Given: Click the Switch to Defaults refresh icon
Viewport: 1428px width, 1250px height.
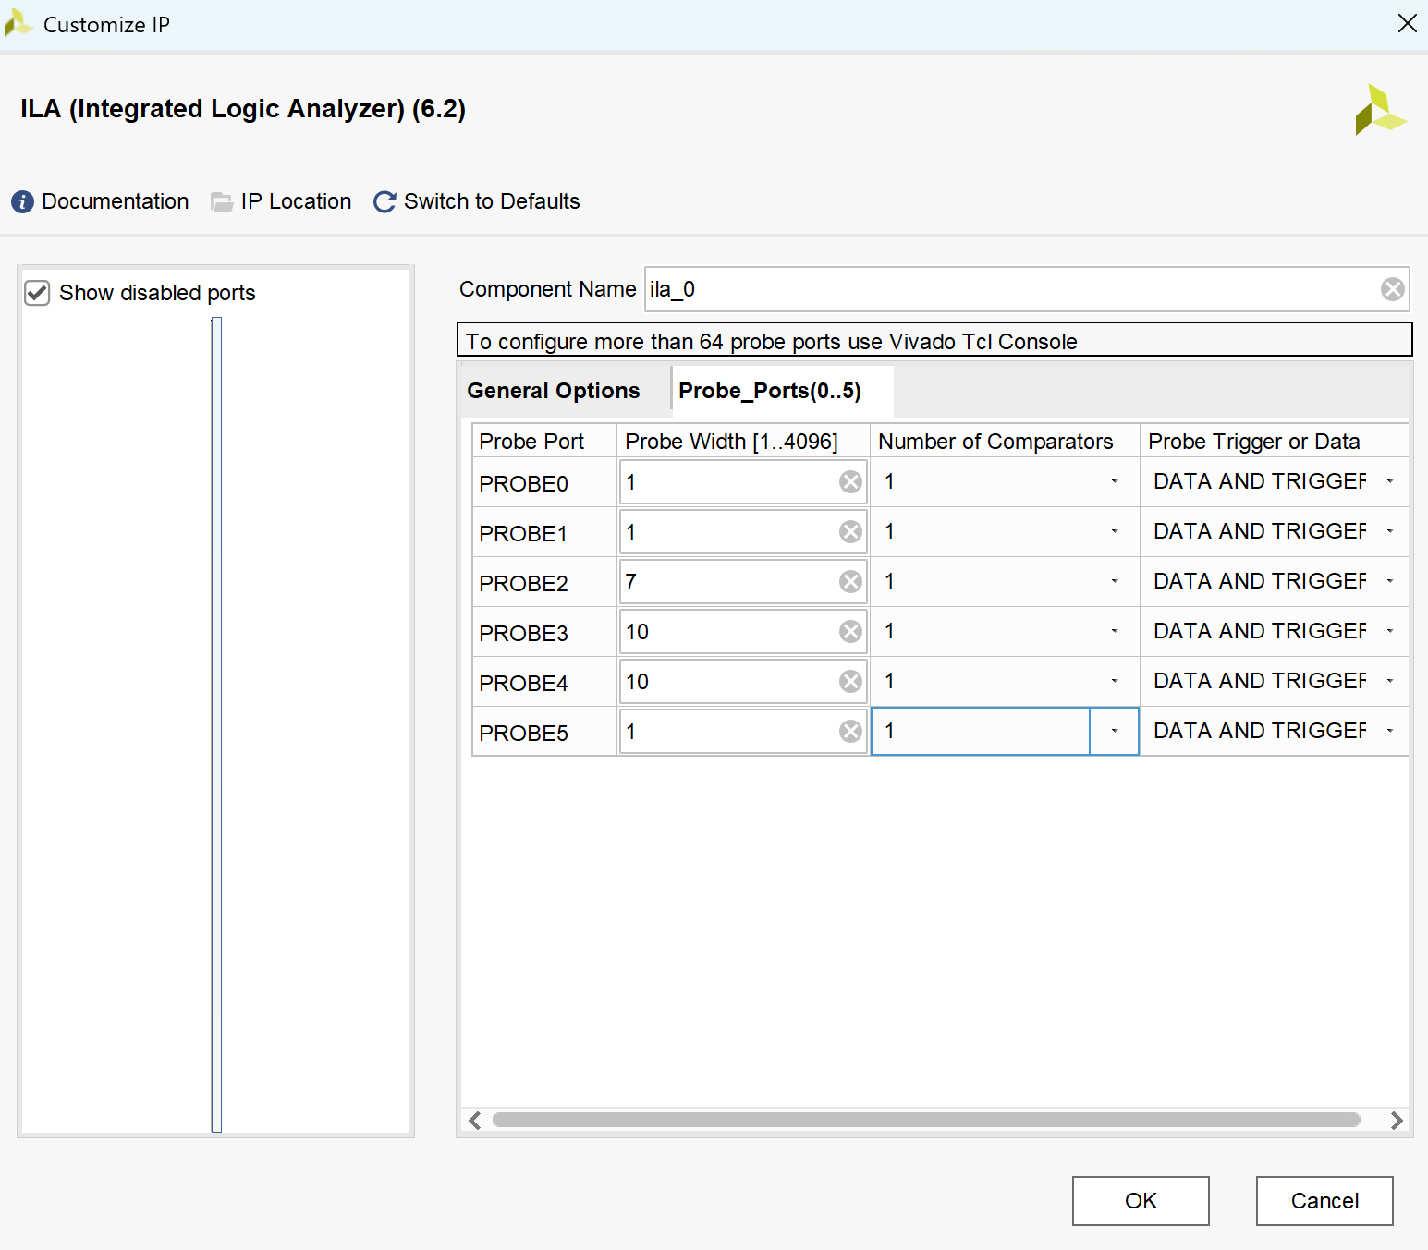Looking at the screenshot, I should pos(384,201).
